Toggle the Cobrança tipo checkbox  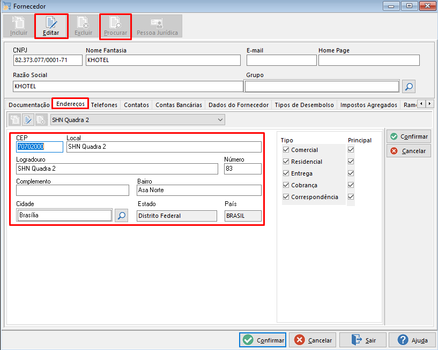(x=286, y=185)
